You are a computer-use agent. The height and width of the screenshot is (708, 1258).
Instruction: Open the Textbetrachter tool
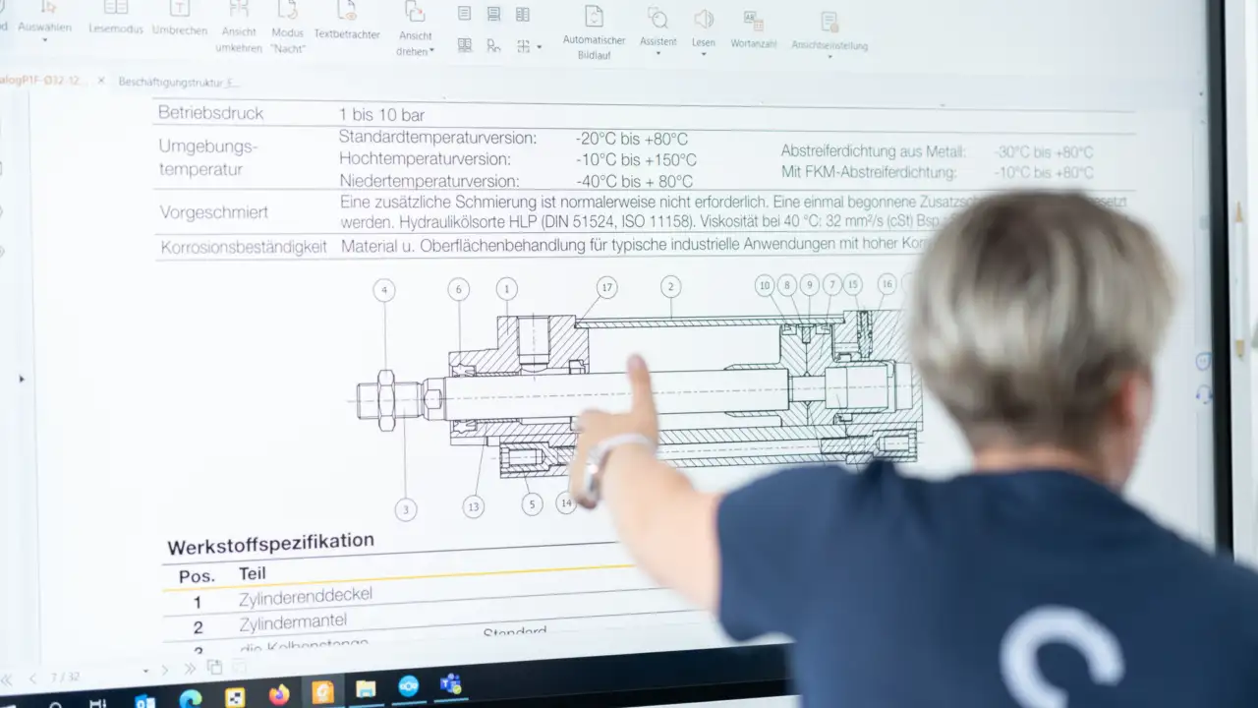pyautogui.click(x=347, y=13)
